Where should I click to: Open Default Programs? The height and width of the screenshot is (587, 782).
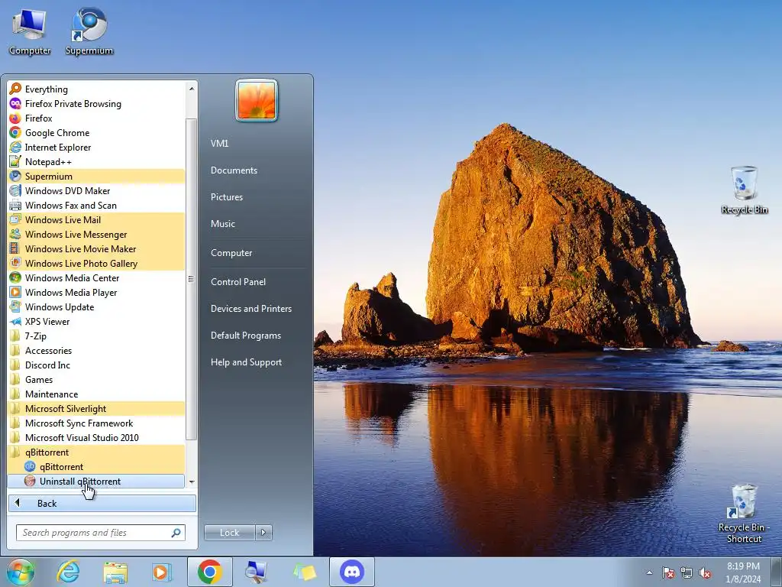tap(245, 336)
